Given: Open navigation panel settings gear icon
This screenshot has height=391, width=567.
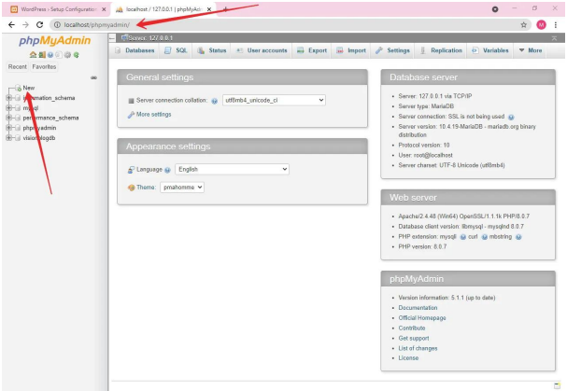Looking at the screenshot, I should (67, 55).
